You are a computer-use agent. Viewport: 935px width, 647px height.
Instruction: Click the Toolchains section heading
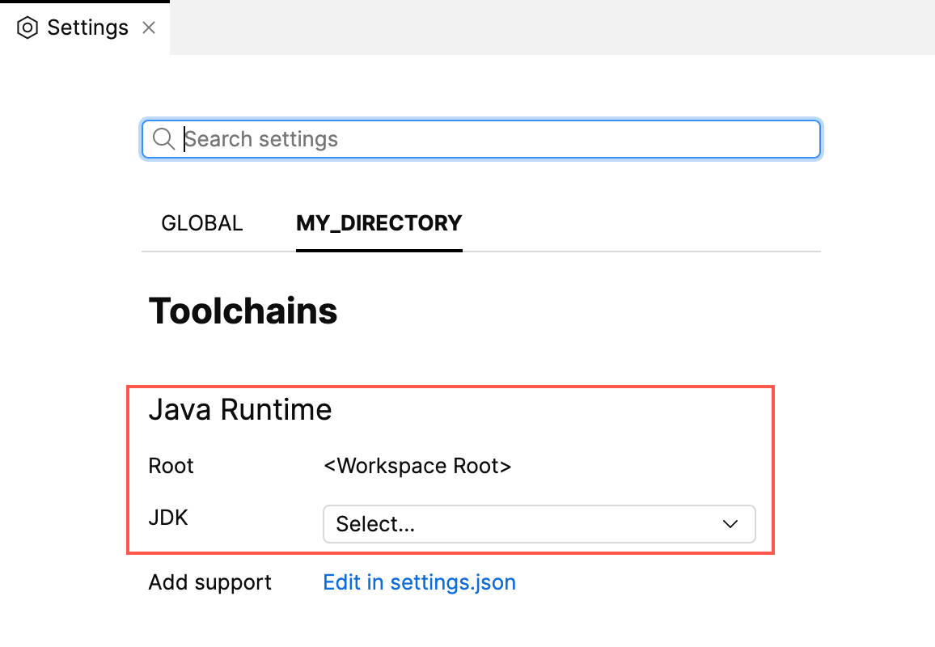click(243, 311)
